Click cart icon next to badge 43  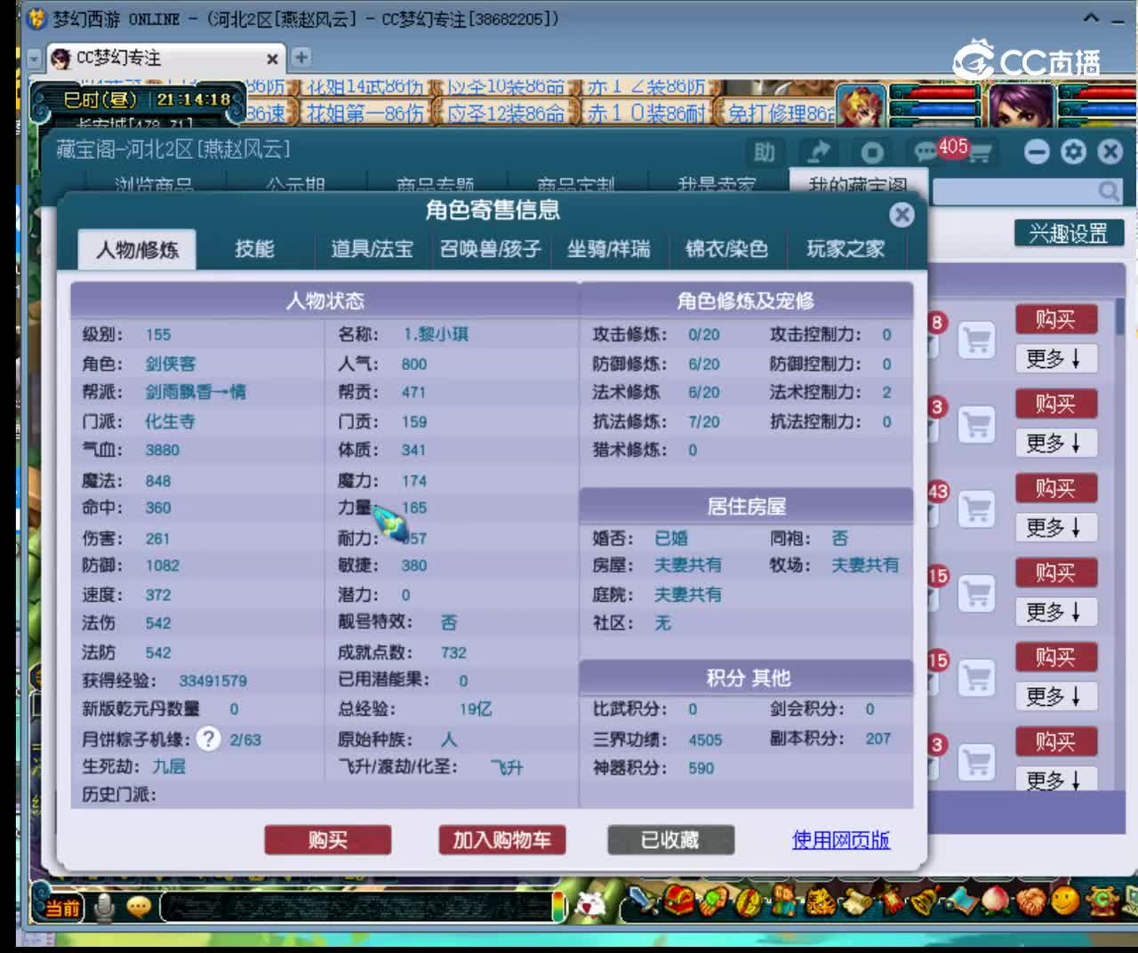click(x=977, y=509)
